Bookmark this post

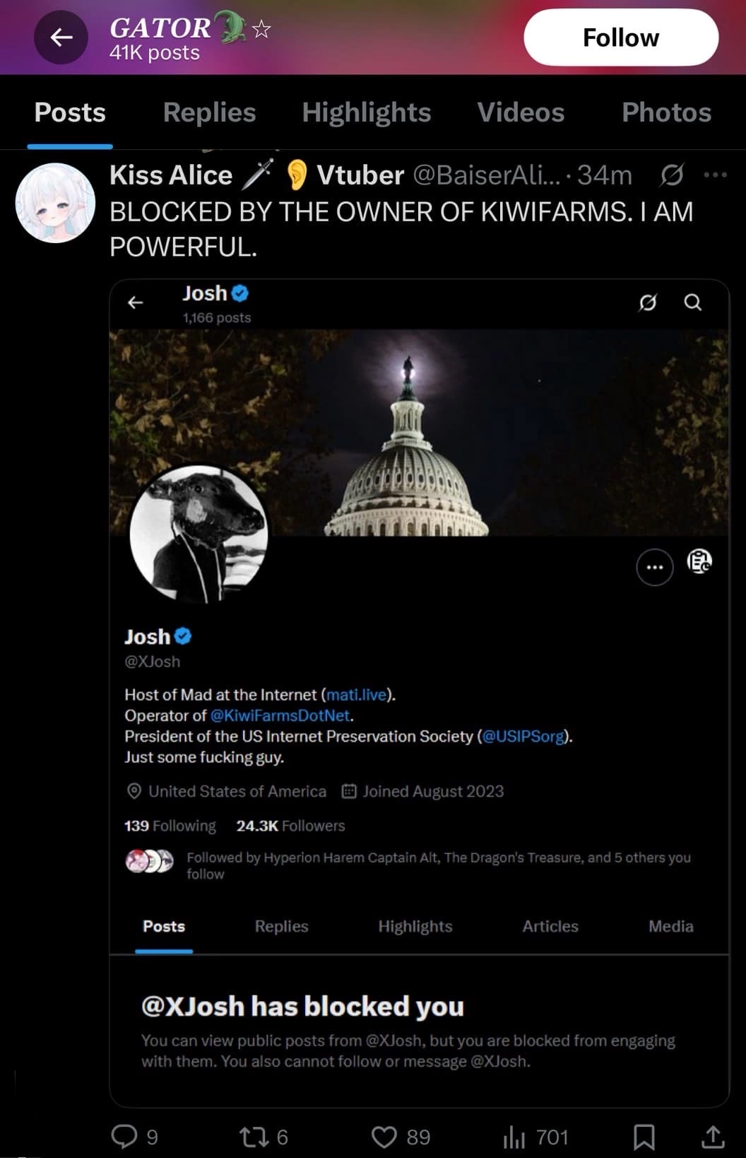tap(644, 1137)
